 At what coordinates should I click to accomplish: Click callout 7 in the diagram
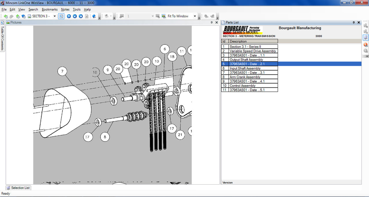tap(62, 71)
